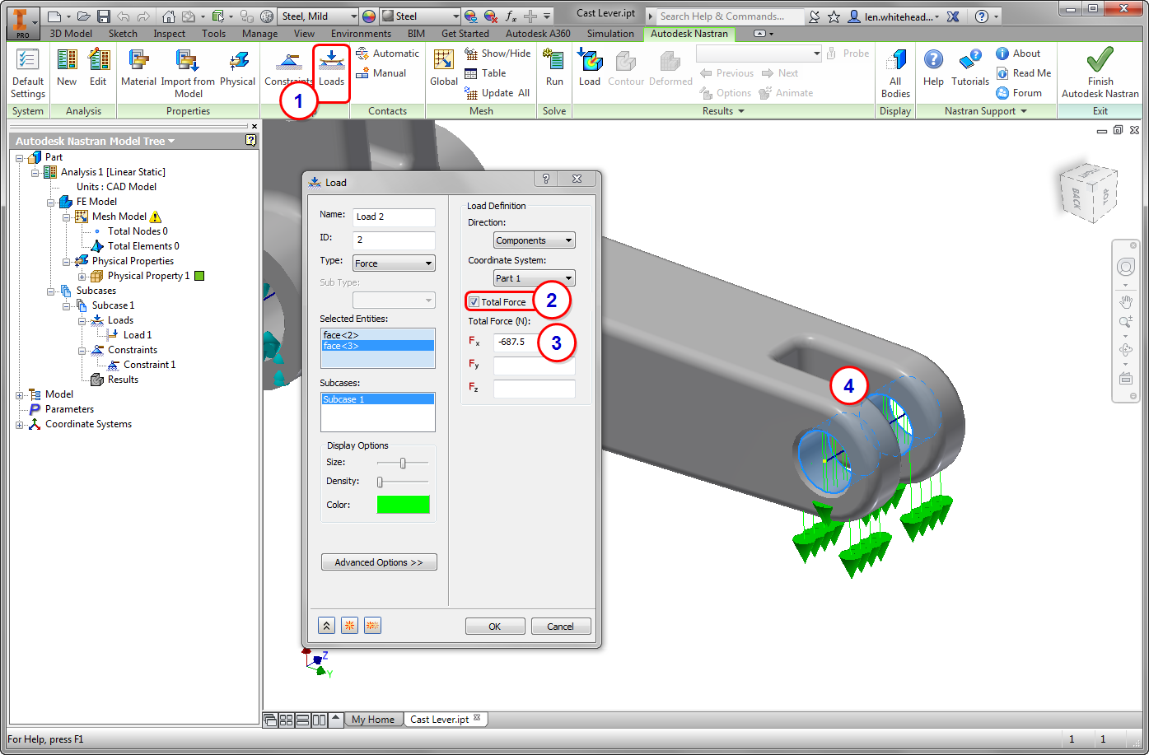Image resolution: width=1149 pixels, height=755 pixels.
Task: Save the document from quick access toolbar
Action: (x=104, y=16)
